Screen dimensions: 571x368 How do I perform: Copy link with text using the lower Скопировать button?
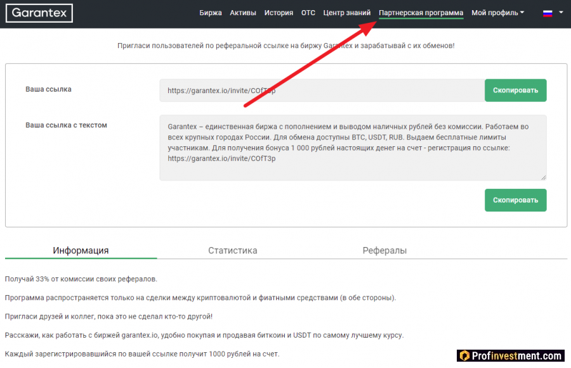click(x=515, y=200)
